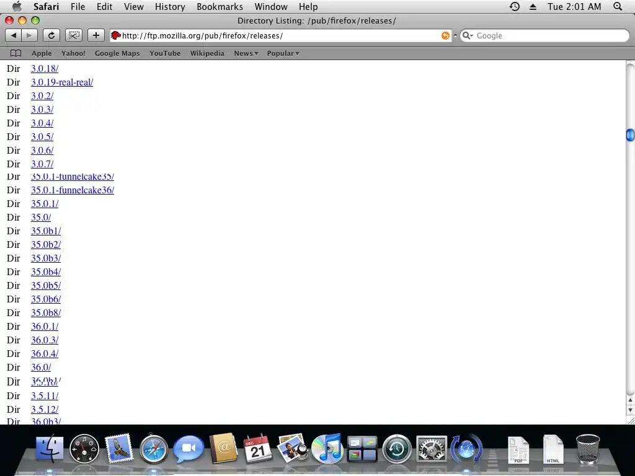
Task: Open the 35.0b8/ directory link
Action: point(46,313)
